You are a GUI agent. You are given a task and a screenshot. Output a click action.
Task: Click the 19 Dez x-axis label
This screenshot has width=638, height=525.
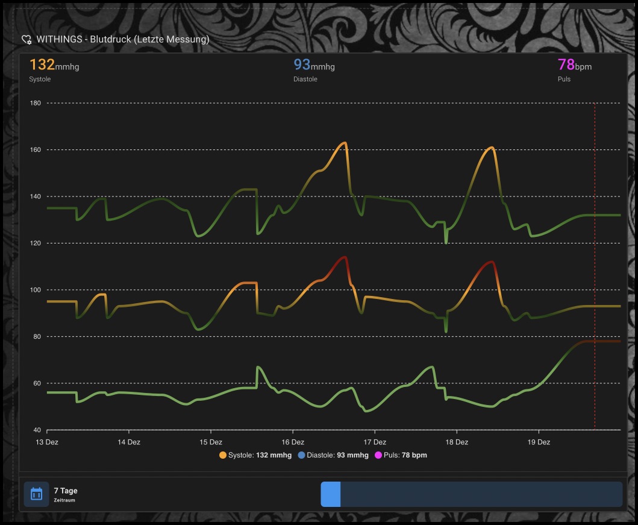point(539,442)
